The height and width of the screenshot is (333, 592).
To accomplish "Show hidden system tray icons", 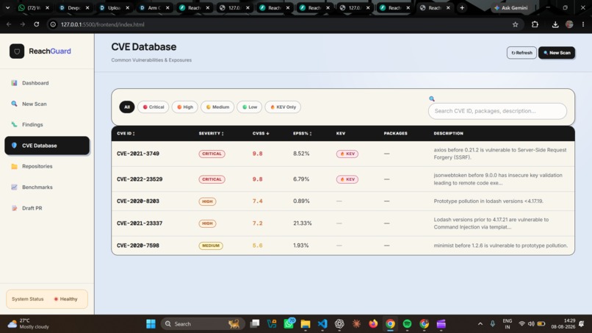I will [480, 324].
